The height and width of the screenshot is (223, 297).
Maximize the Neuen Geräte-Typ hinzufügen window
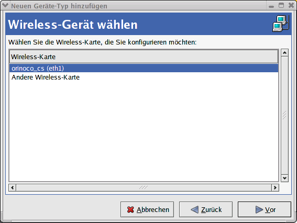[x=281, y=5]
